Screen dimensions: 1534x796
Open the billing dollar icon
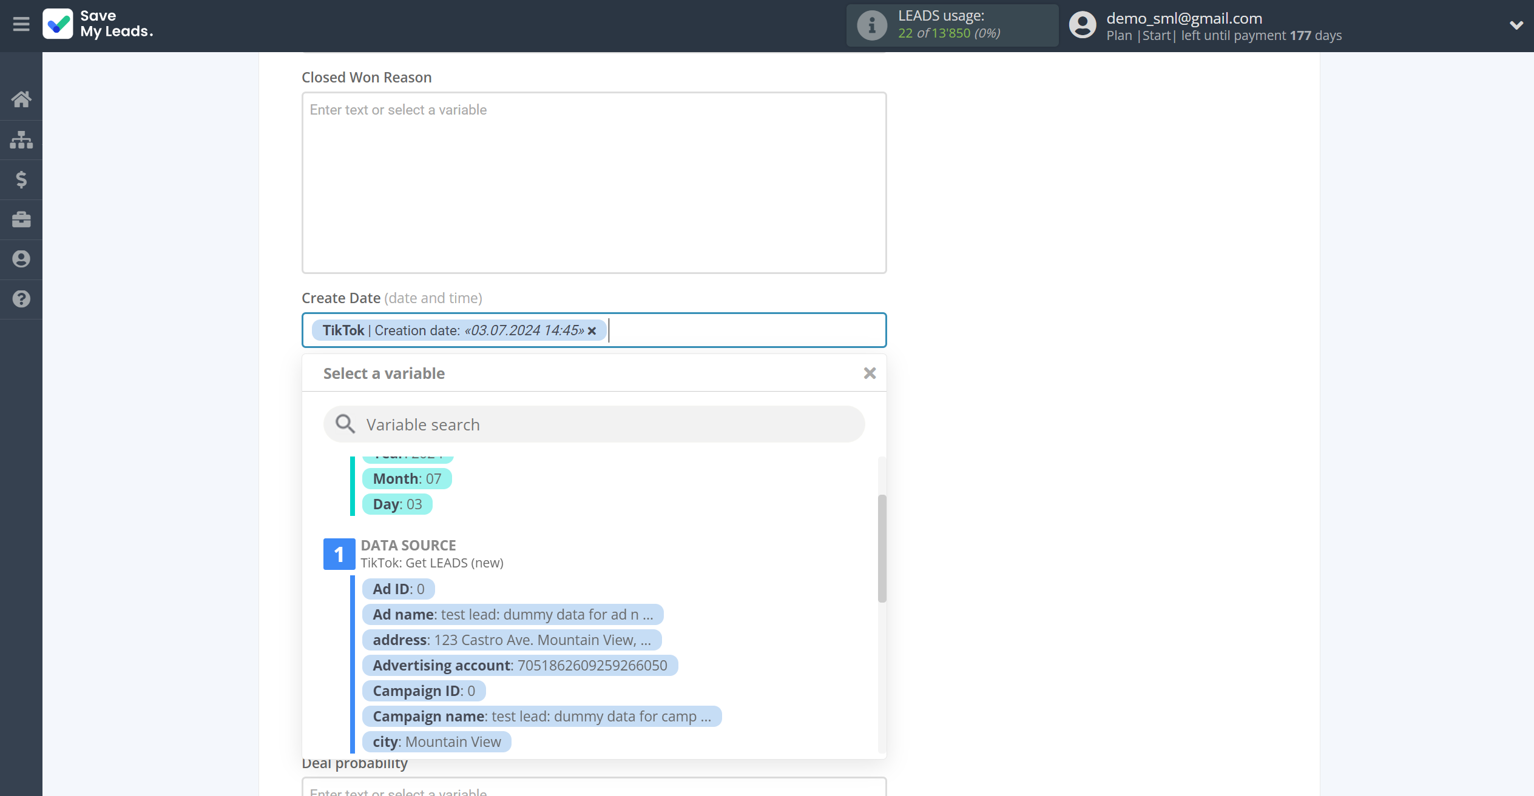click(x=21, y=179)
